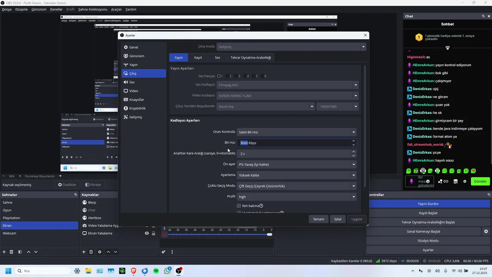Toggle lock on Ekran Yakalama source
The height and width of the screenshot is (277, 492).
[153, 233]
